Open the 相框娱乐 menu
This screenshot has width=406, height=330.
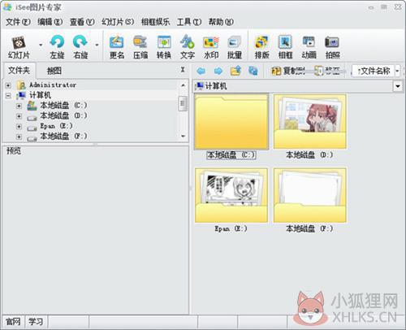(155, 22)
